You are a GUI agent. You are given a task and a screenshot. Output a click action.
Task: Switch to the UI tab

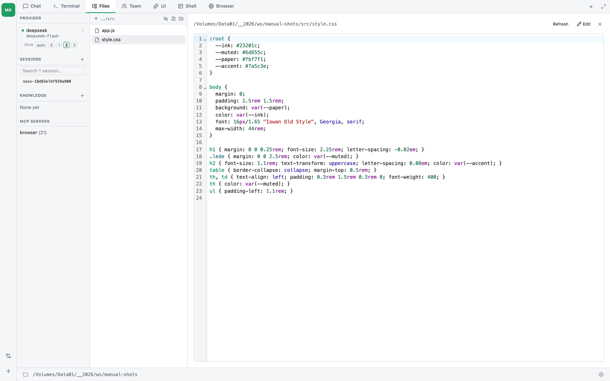click(160, 6)
